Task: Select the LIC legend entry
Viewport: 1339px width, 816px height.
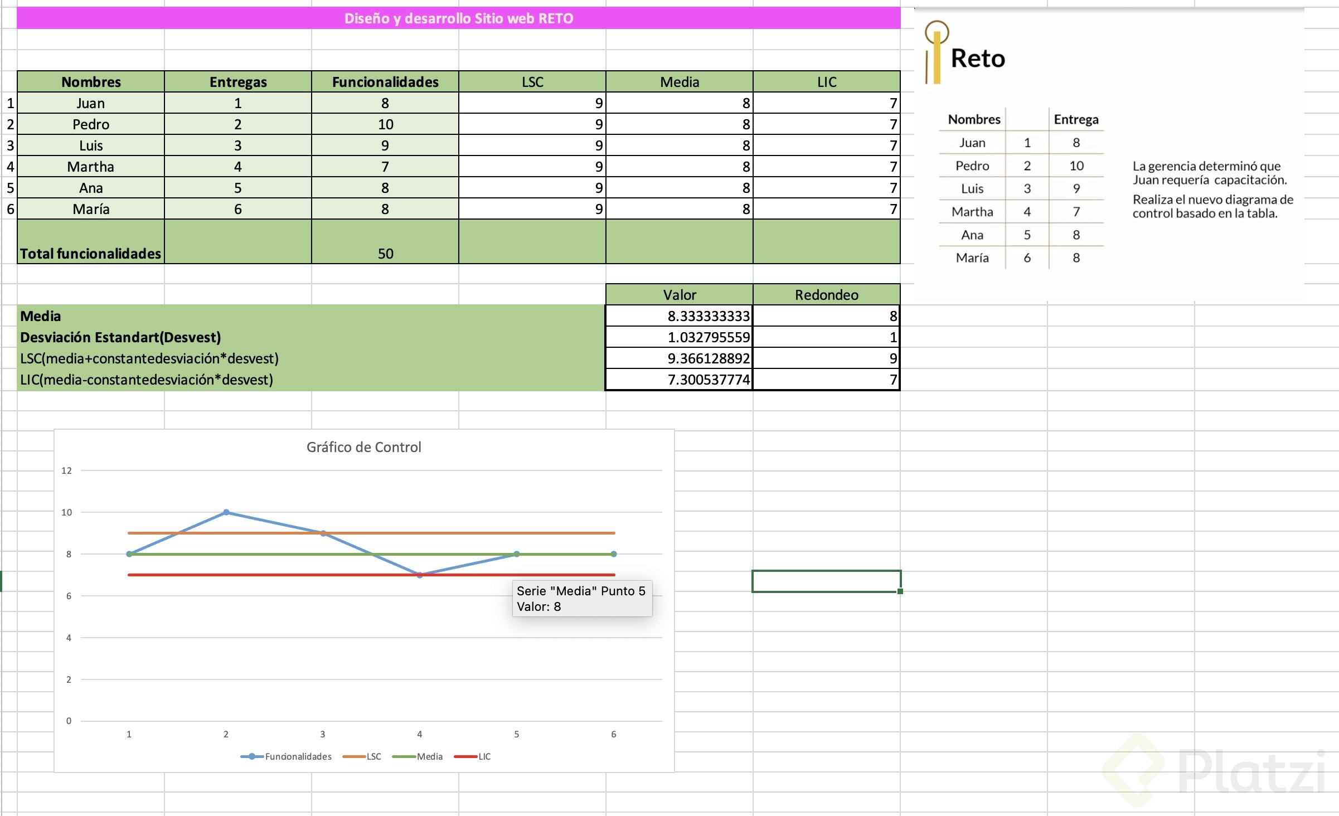Action: 484,756
